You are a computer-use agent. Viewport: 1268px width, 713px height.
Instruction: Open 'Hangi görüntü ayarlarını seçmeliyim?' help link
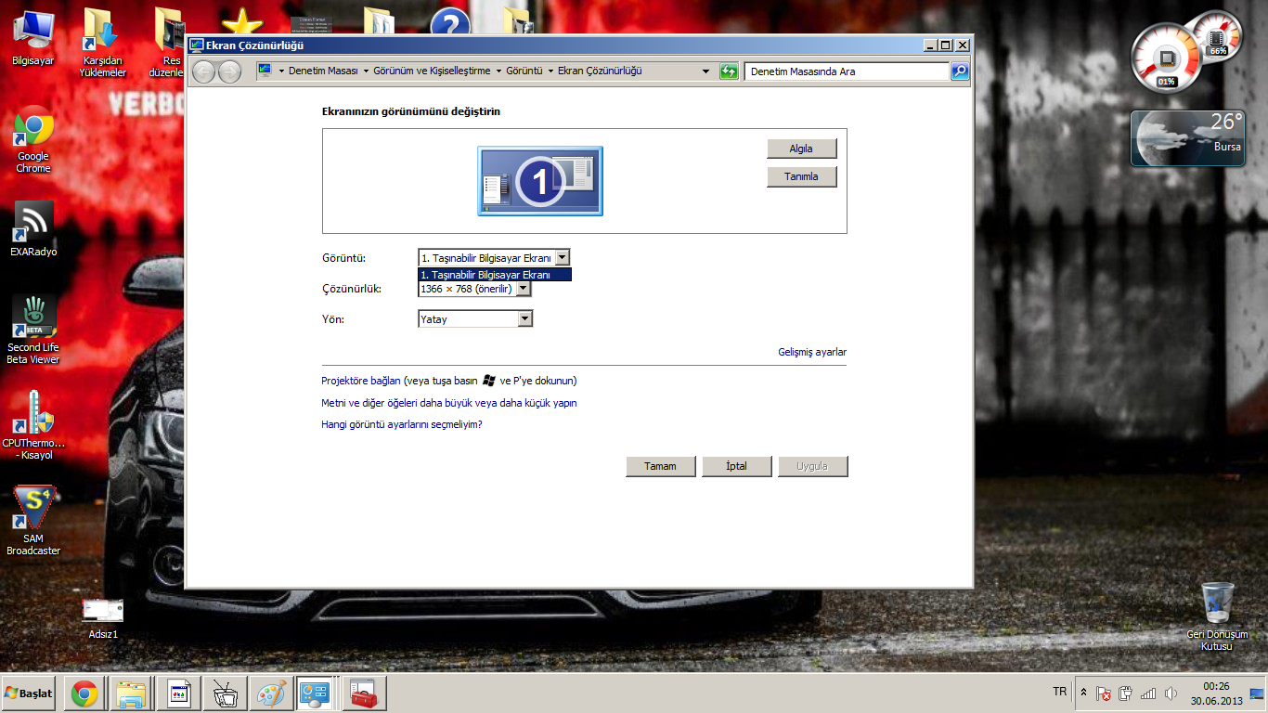[x=401, y=424]
